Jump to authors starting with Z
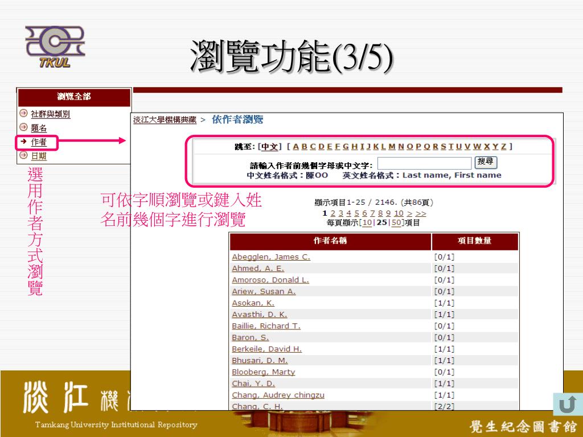 [503, 146]
